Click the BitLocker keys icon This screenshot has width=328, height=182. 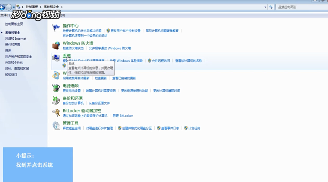coord(56,113)
